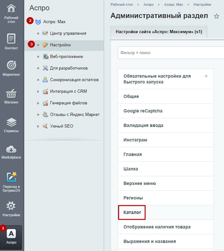
Task: Open Обязательные настройки для быстрого запуска section
Action: pos(165,79)
